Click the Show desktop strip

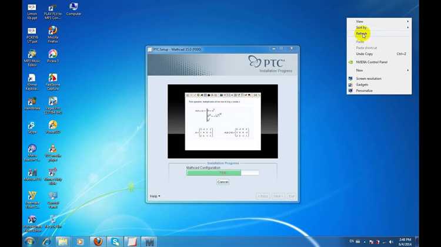click(x=417, y=241)
